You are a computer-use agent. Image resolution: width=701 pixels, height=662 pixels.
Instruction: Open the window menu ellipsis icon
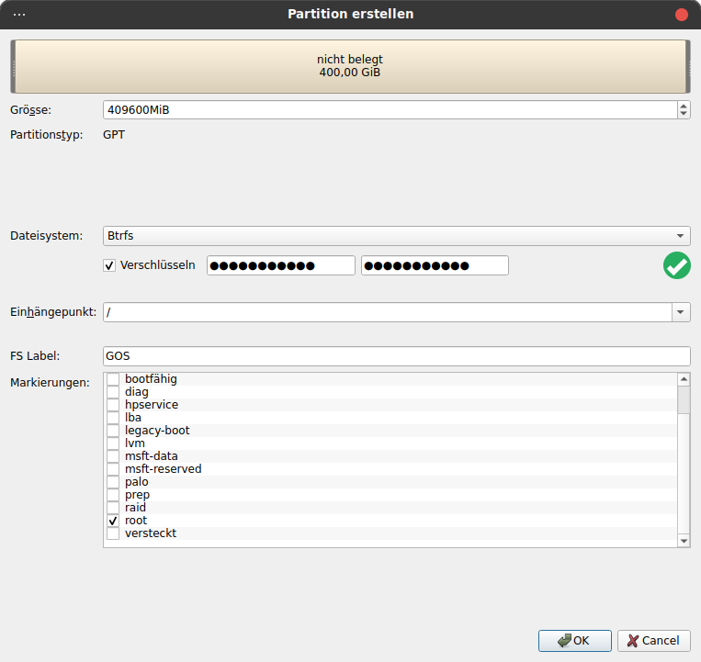pyautogui.click(x=19, y=15)
